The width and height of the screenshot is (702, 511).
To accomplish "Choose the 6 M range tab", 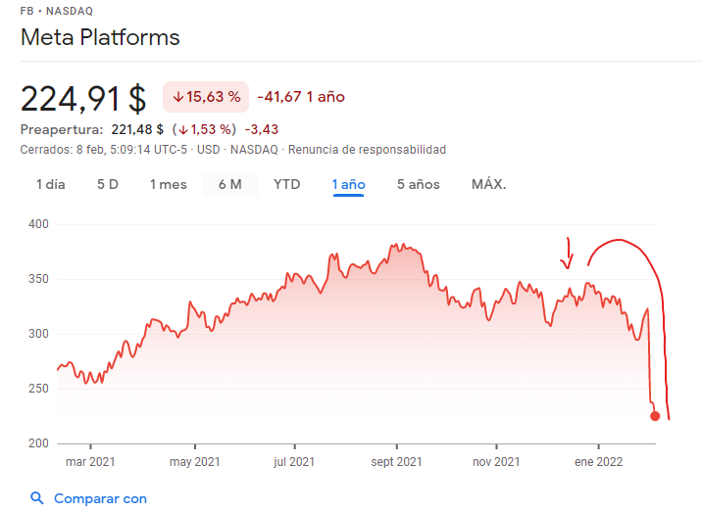I will (x=230, y=184).
